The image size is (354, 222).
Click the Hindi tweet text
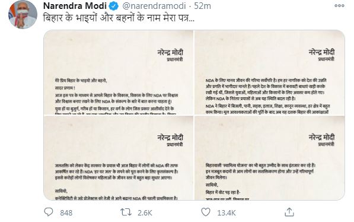tap(119, 18)
